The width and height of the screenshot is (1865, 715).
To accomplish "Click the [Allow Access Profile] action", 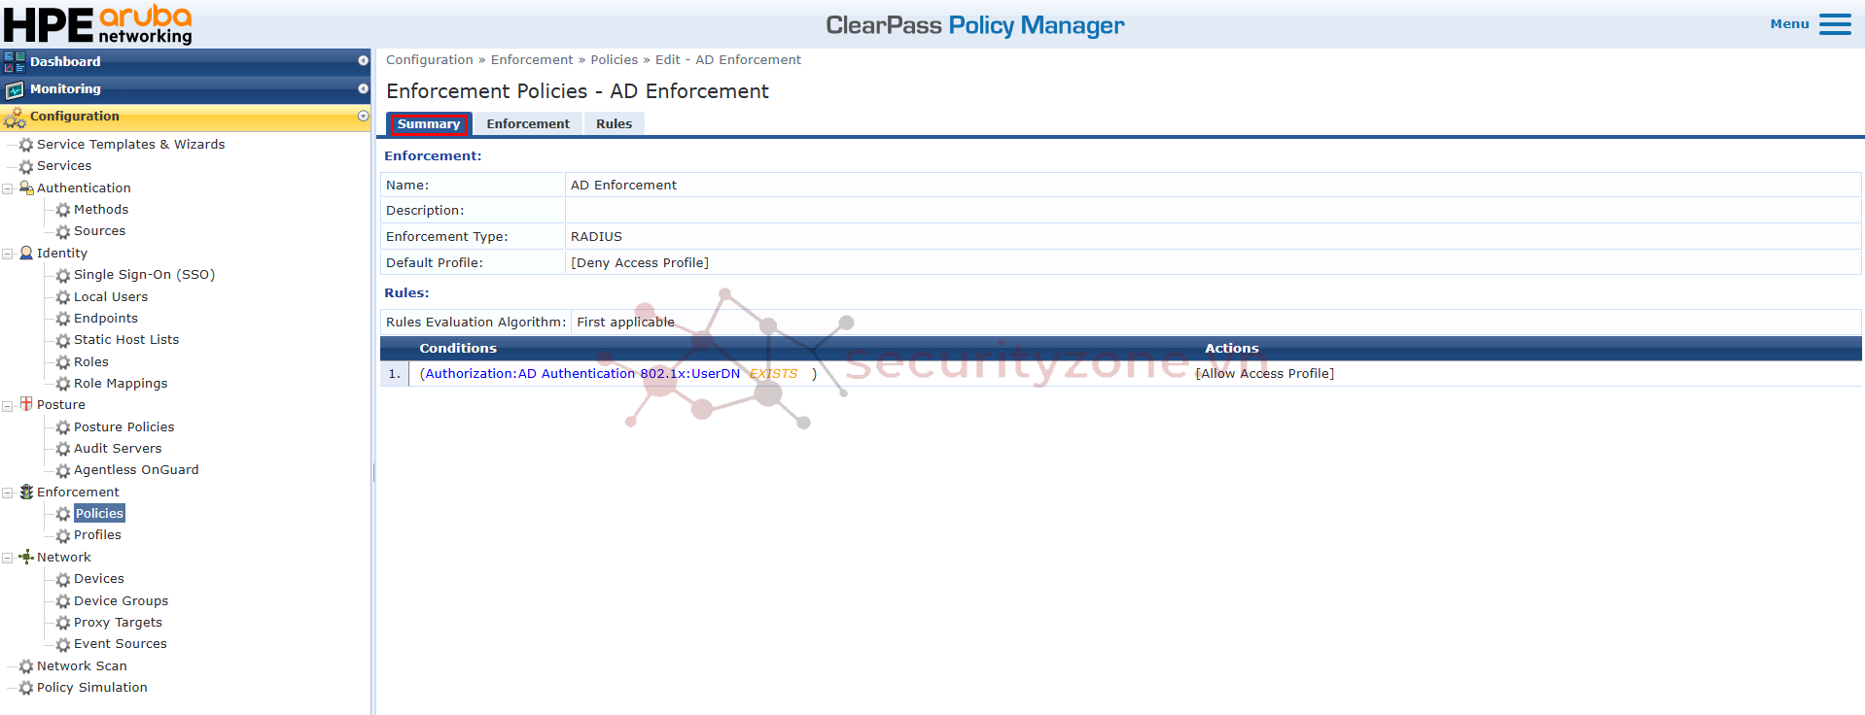I will (x=1264, y=374).
